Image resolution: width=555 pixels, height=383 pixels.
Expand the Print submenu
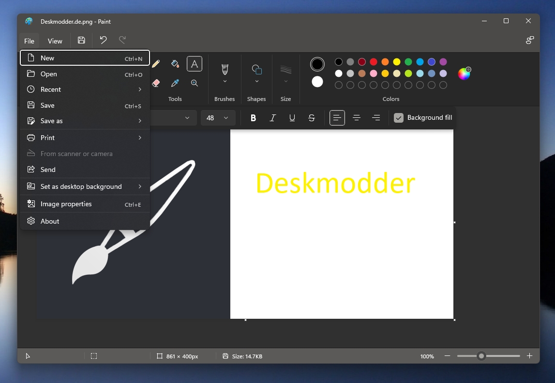pyautogui.click(x=85, y=138)
